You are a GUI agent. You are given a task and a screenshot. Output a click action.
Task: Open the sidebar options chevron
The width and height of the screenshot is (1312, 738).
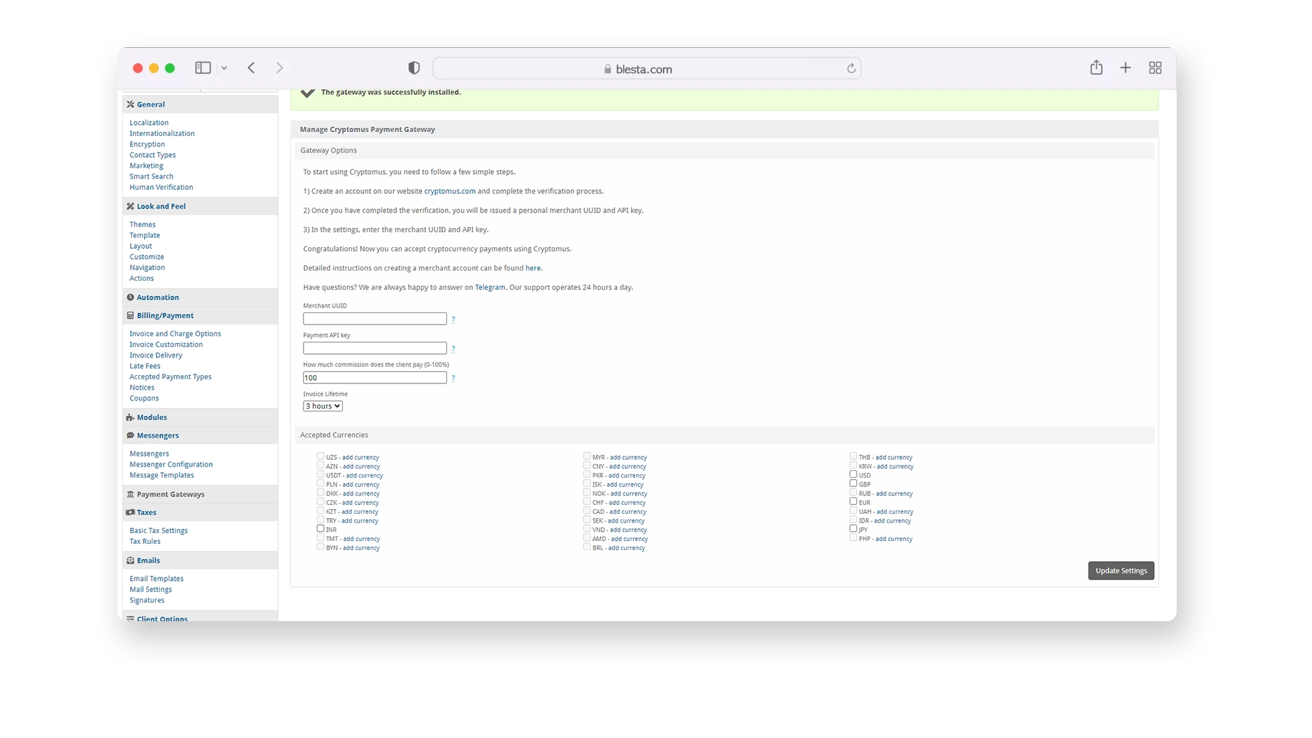click(x=224, y=68)
